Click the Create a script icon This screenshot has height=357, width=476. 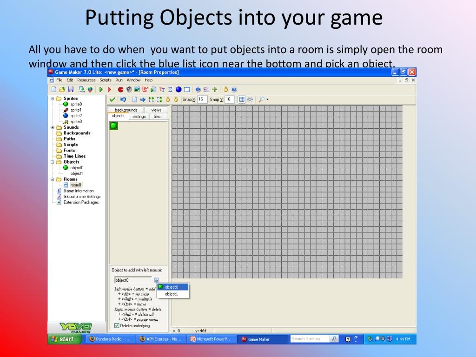click(x=153, y=89)
